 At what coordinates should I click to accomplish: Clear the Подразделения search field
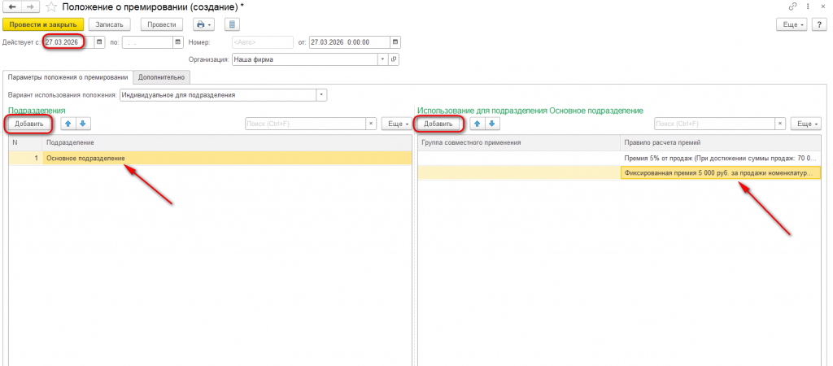[x=371, y=124]
